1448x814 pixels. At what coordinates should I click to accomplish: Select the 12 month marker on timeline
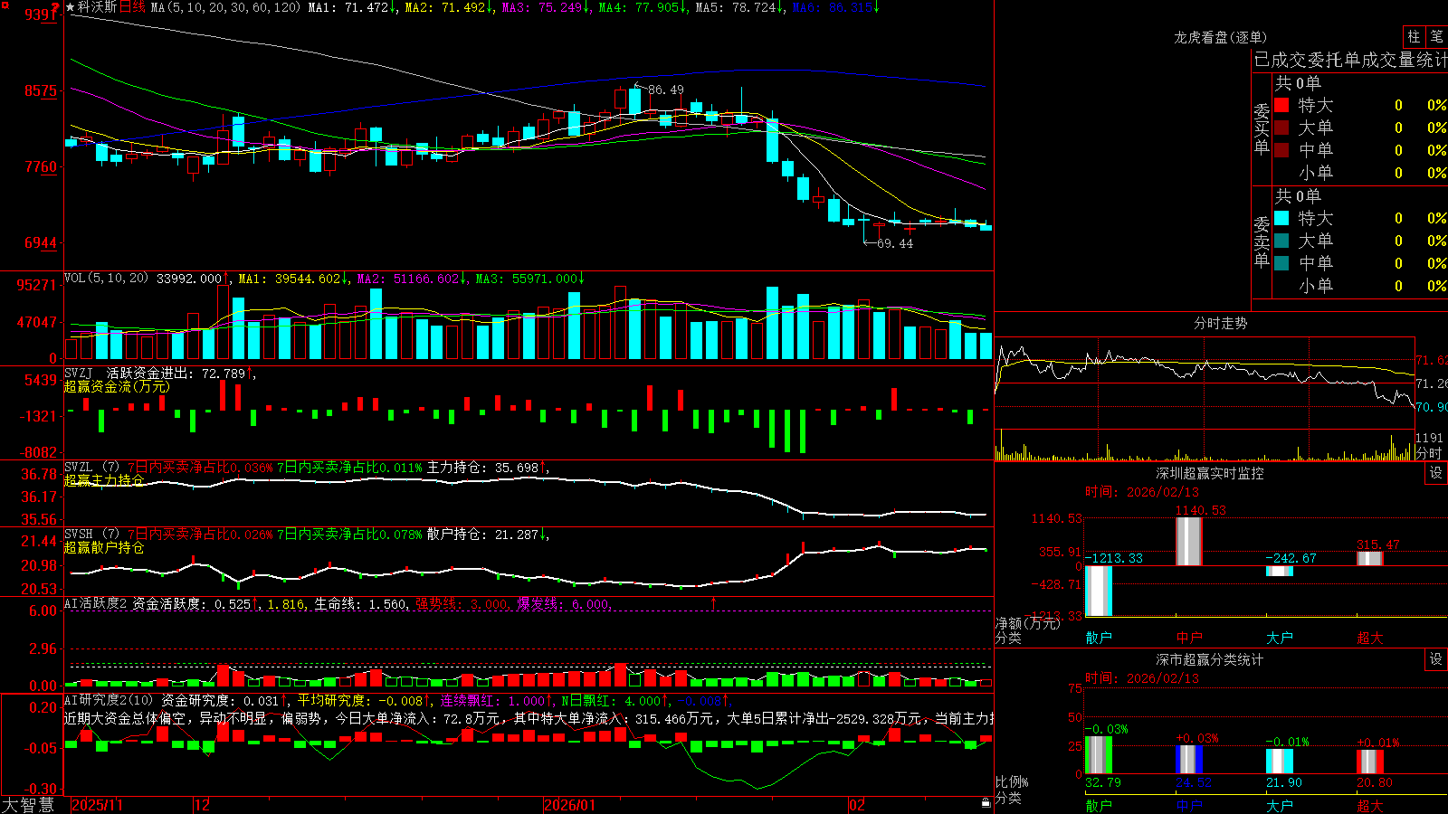[203, 805]
